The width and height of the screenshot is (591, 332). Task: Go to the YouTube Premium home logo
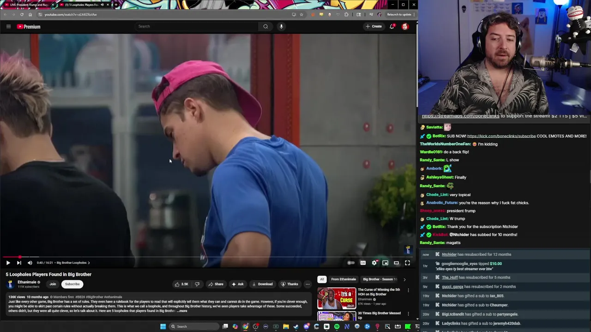point(29,27)
